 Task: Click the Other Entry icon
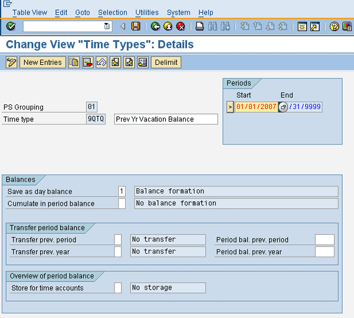[x=143, y=63]
